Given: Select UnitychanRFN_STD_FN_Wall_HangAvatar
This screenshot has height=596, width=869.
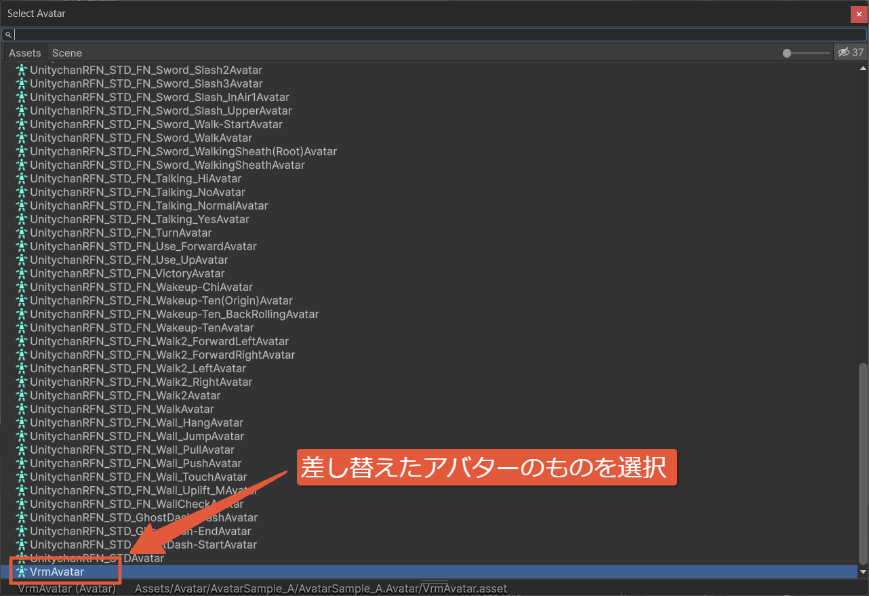Looking at the screenshot, I should click(137, 422).
